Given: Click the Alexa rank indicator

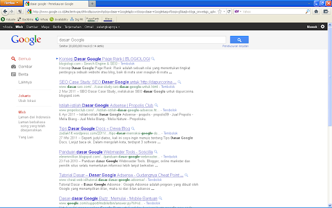Looking at the screenshot, I should (x=108, y=19).
